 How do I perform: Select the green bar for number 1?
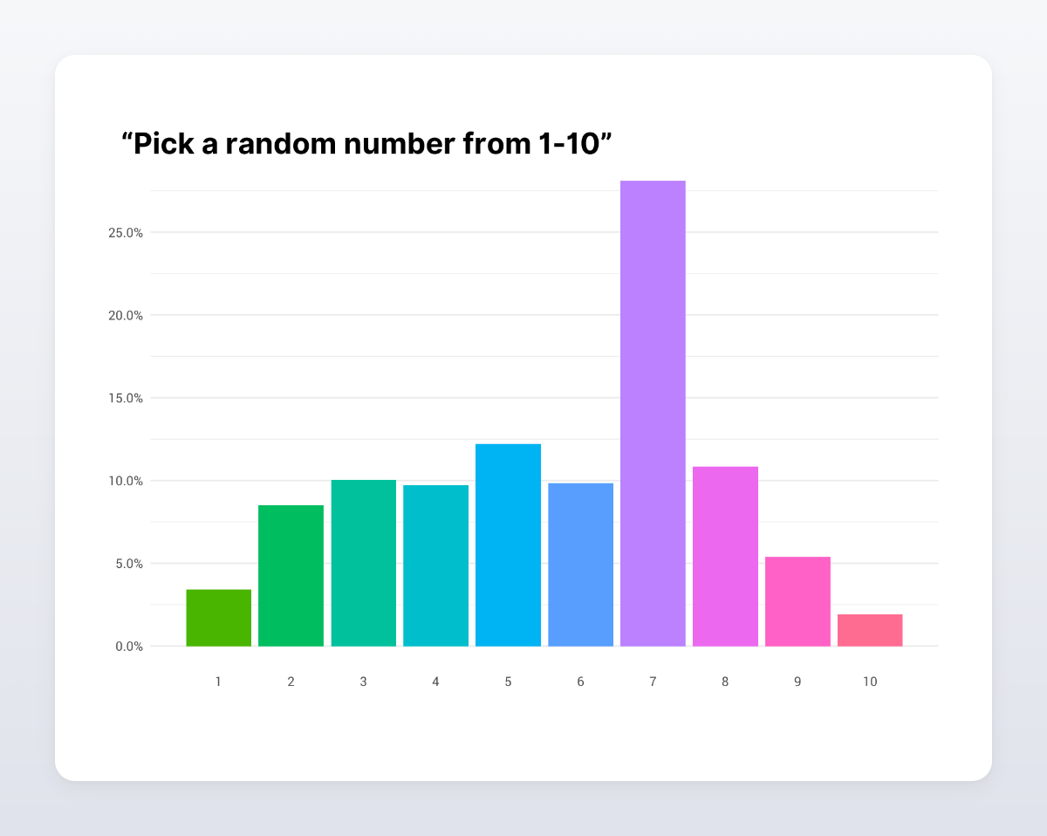coord(218,618)
